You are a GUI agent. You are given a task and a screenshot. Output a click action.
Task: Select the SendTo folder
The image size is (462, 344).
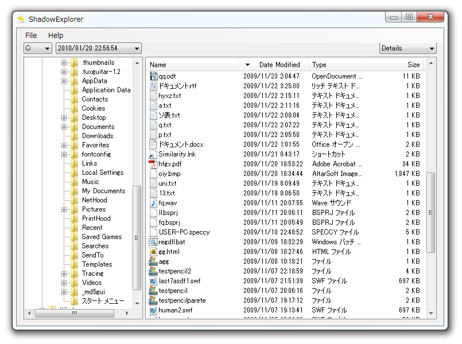[x=92, y=255]
